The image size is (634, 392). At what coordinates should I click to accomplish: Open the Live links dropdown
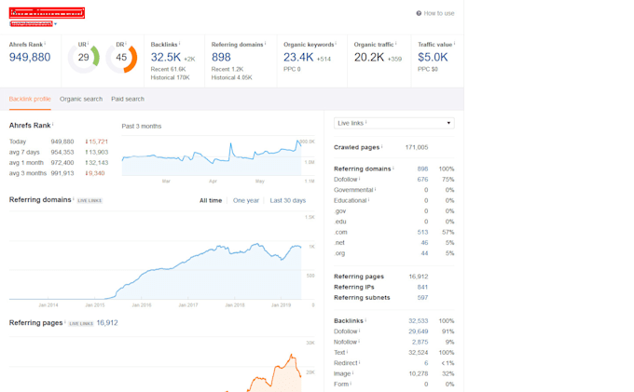tap(393, 123)
